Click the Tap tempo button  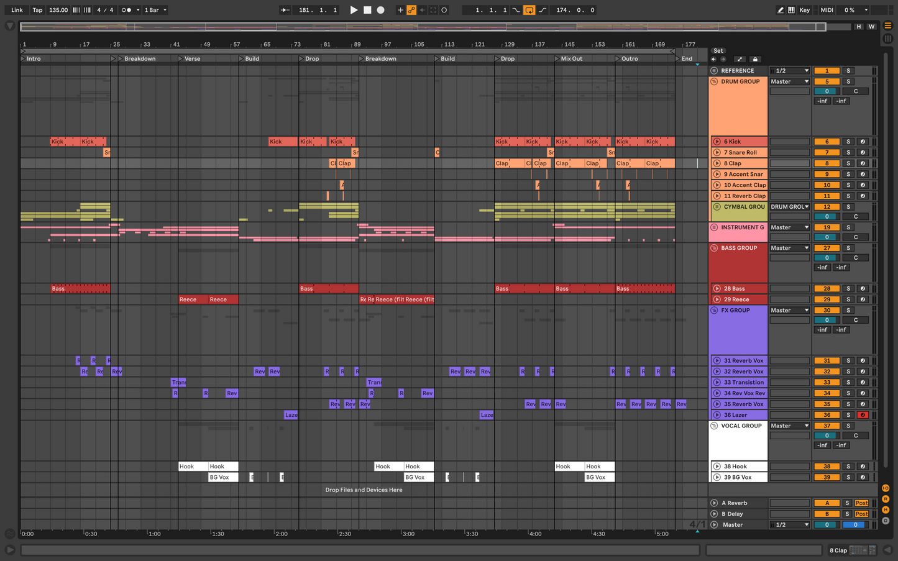tap(37, 10)
